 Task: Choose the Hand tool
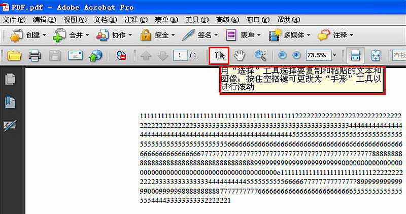coord(240,55)
